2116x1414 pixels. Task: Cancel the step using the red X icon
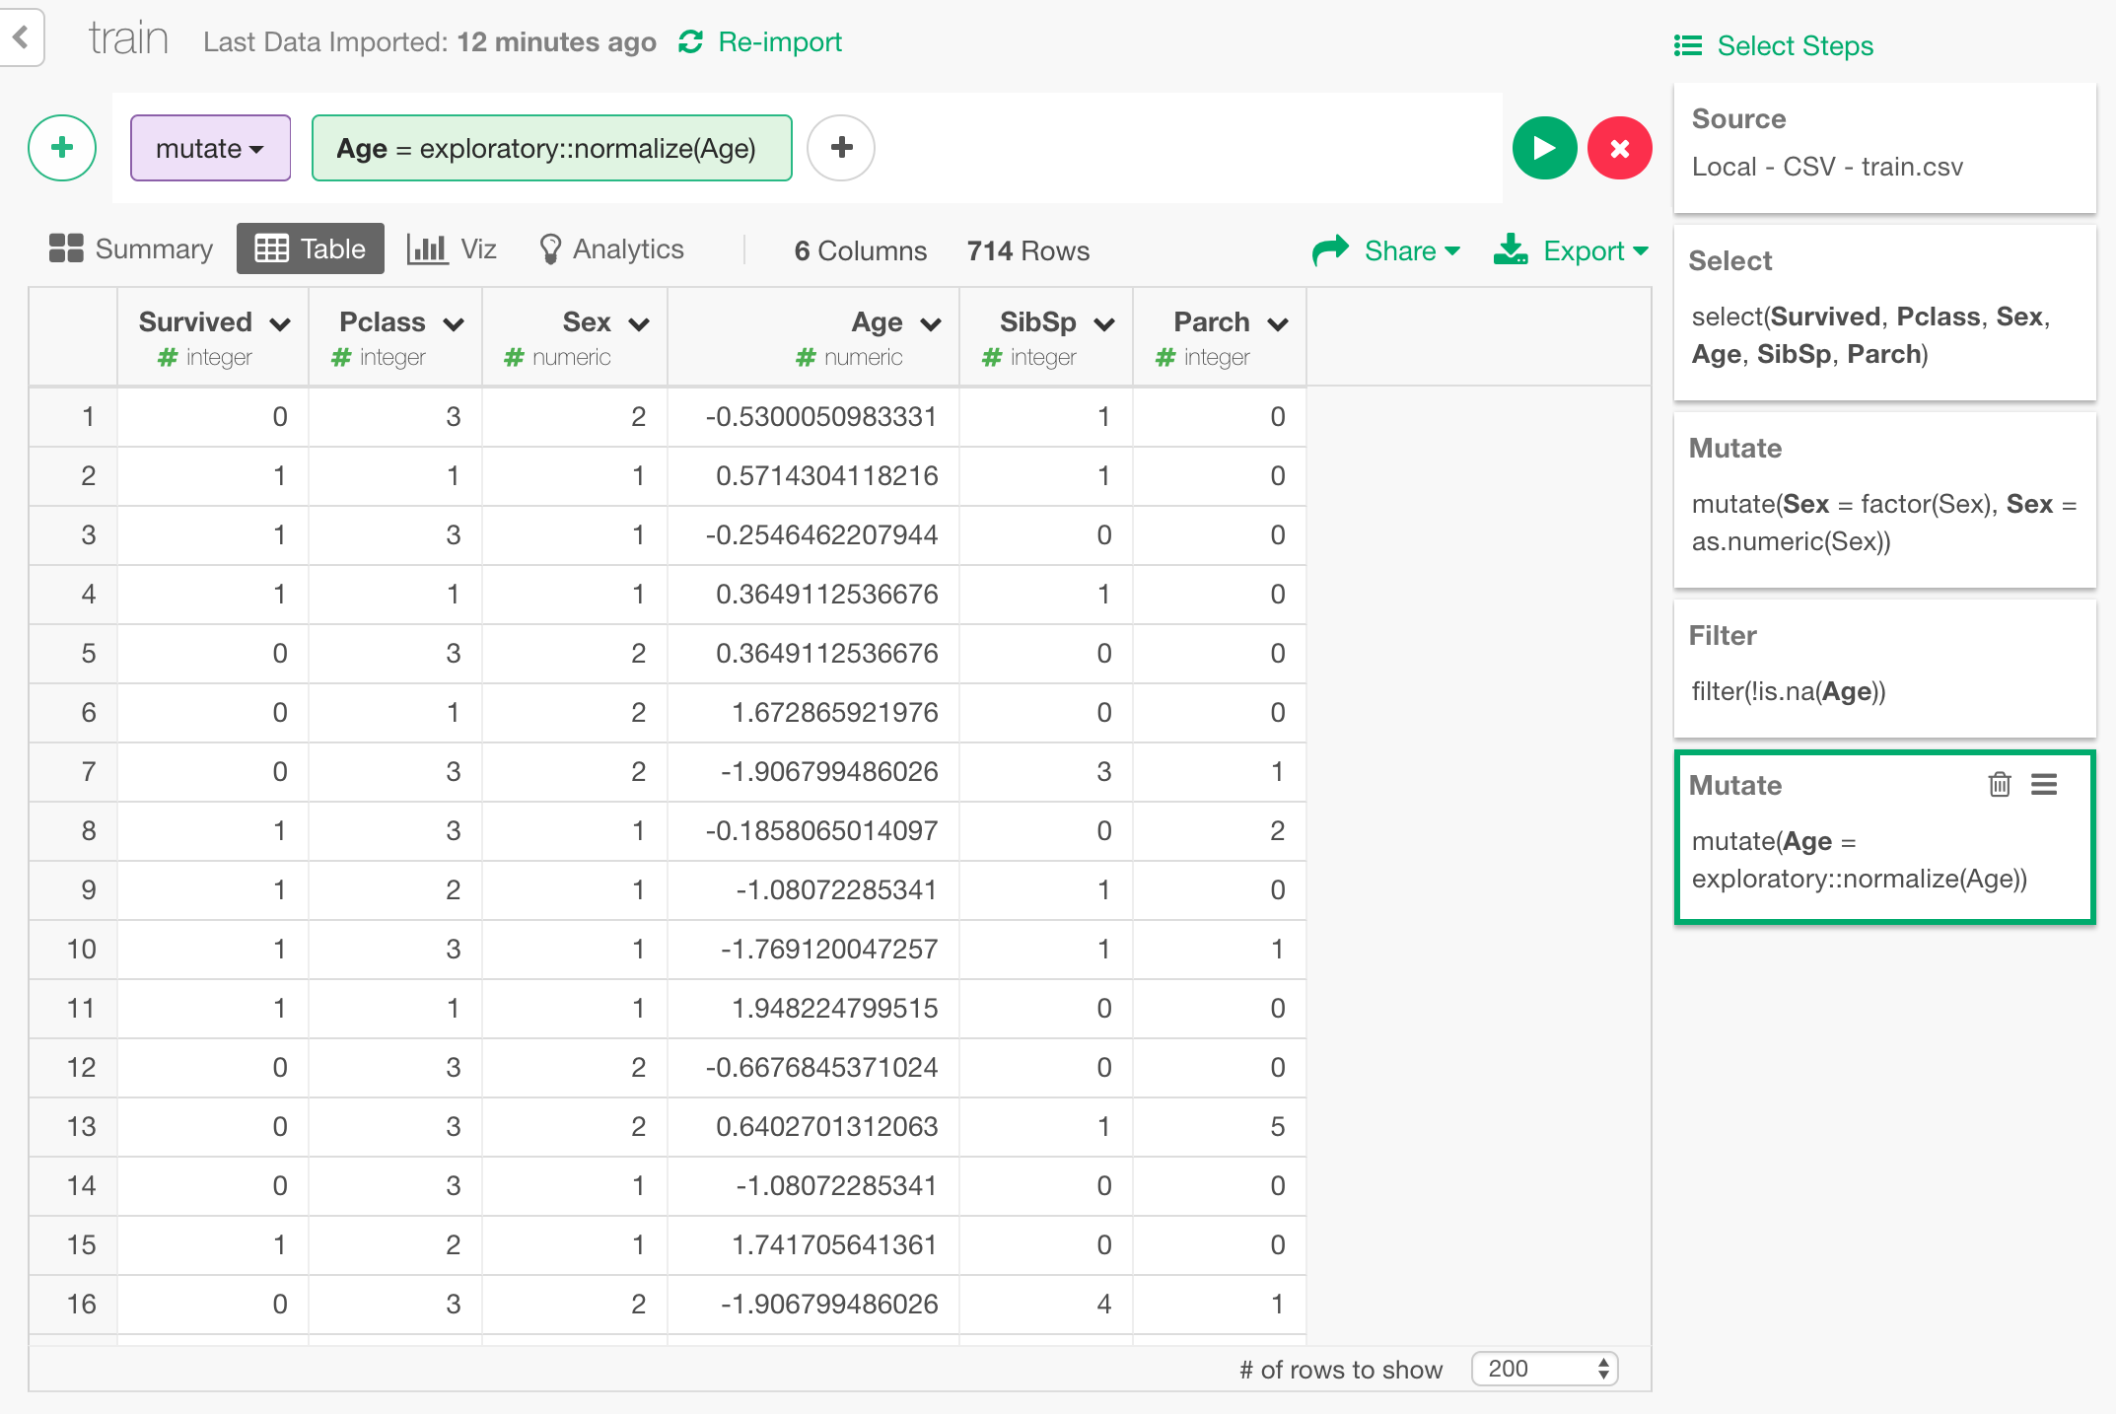pos(1620,148)
